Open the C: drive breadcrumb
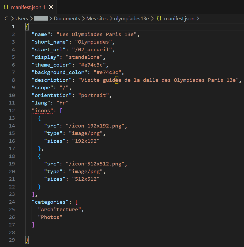 (x=7, y=19)
